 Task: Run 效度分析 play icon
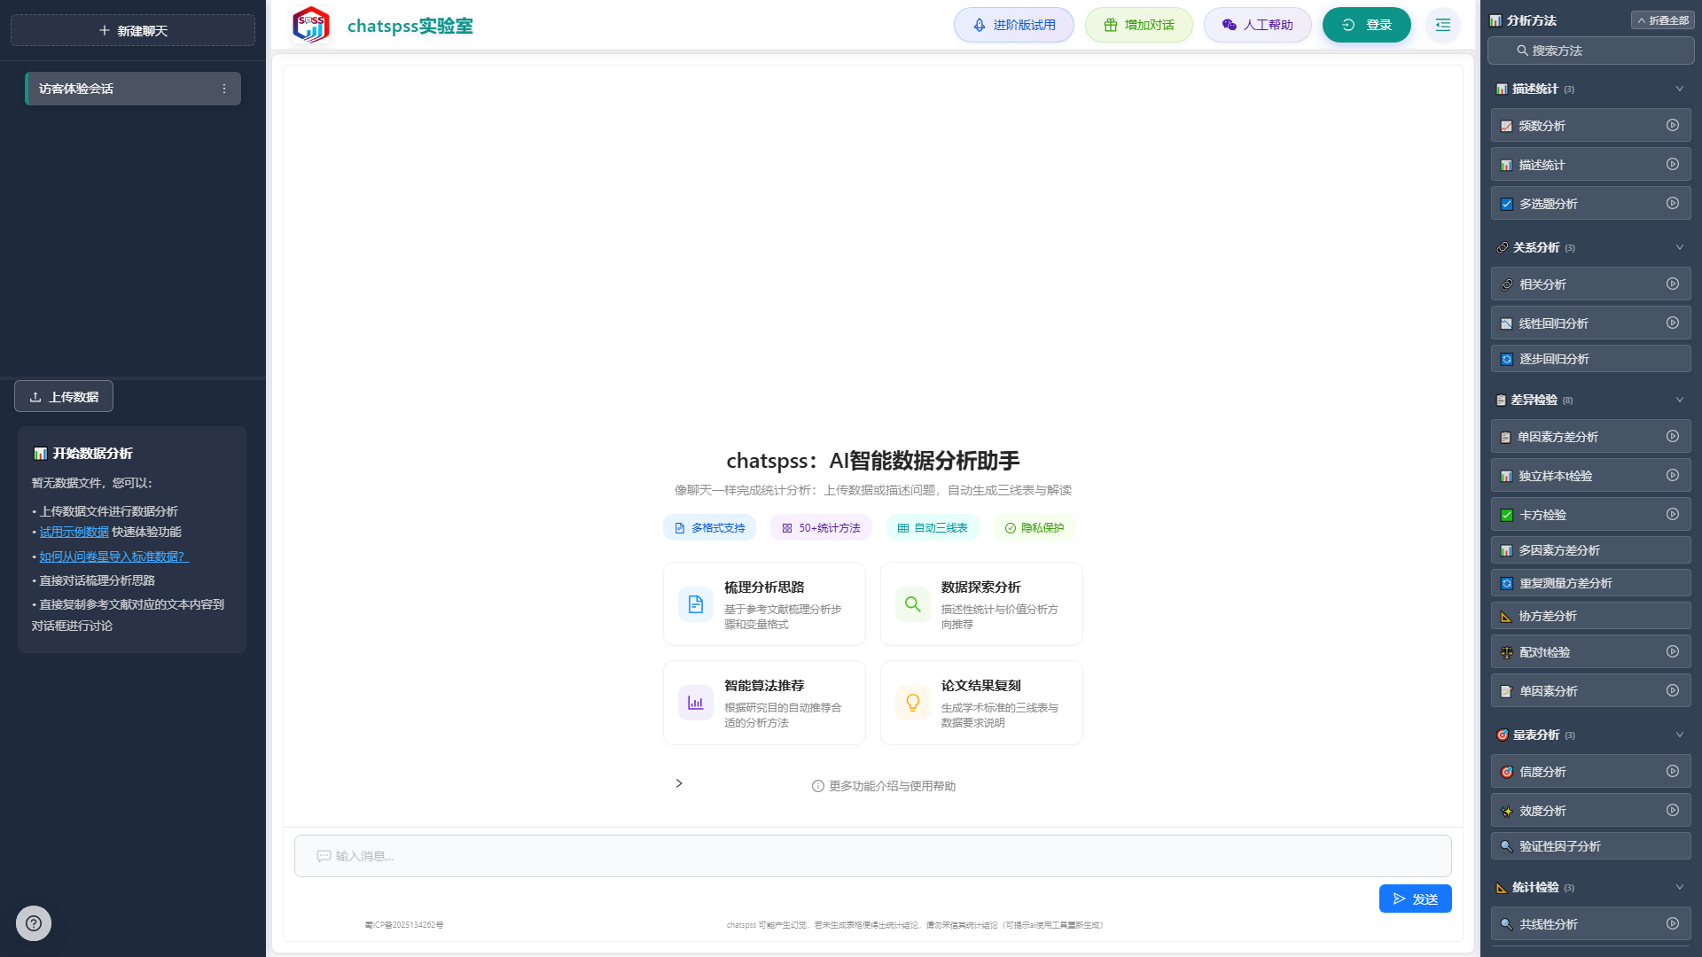pyautogui.click(x=1673, y=811)
